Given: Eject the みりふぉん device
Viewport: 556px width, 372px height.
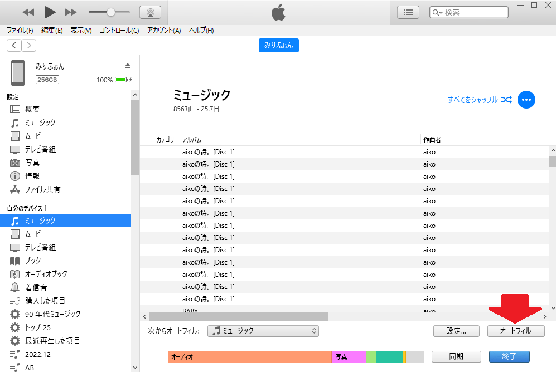Looking at the screenshot, I should [x=127, y=65].
